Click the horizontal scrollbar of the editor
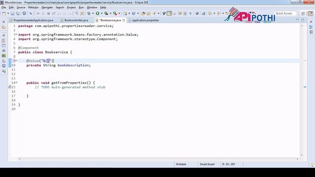315x177 pixels. click(x=158, y=159)
